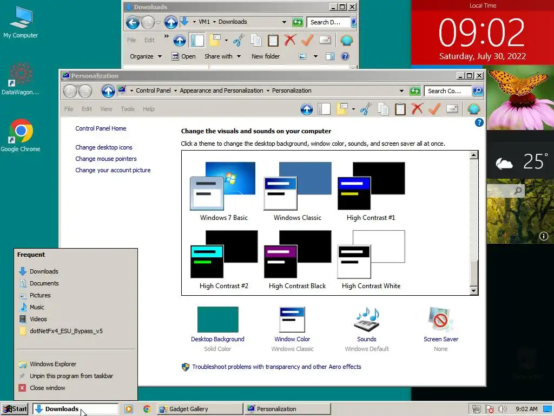554x416 pixels.
Task: Open Organize dropdown in Downloads window
Action: (x=146, y=56)
